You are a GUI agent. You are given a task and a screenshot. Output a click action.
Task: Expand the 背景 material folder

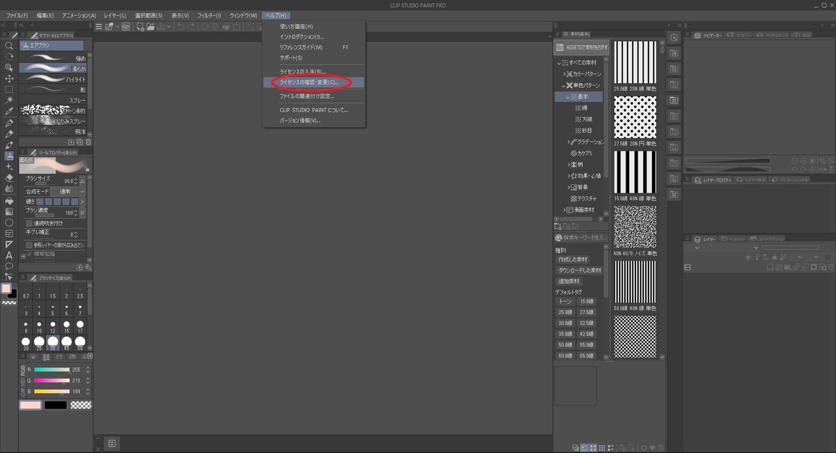point(569,187)
